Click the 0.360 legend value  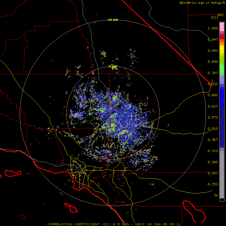coord(213,162)
